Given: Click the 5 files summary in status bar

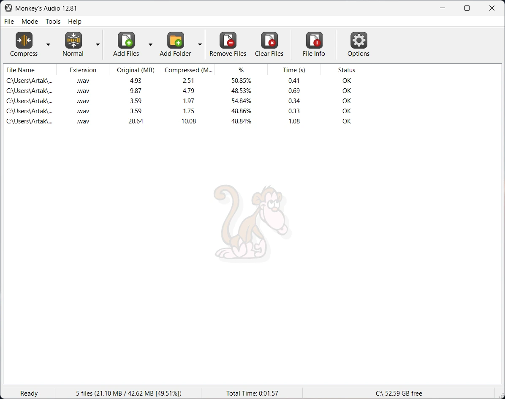Looking at the screenshot, I should pyautogui.click(x=128, y=393).
